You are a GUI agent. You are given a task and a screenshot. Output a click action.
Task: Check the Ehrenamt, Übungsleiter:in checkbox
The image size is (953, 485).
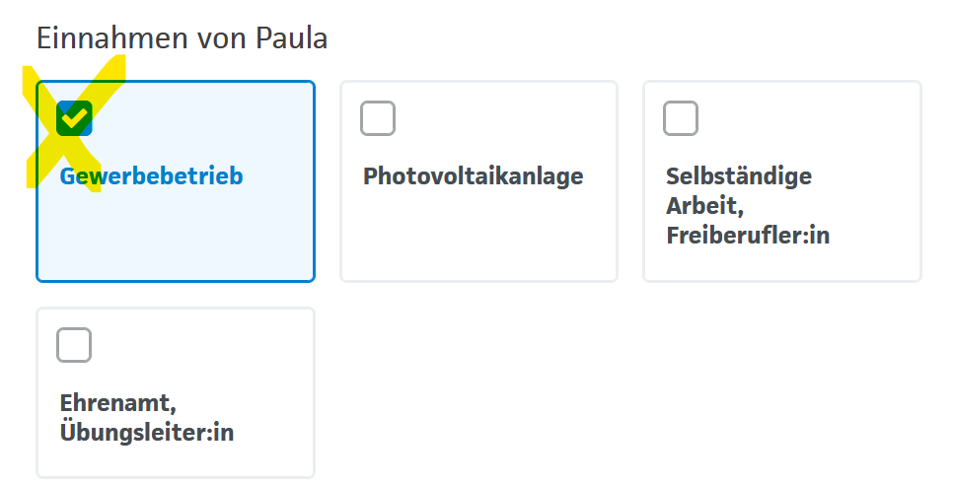tap(75, 345)
